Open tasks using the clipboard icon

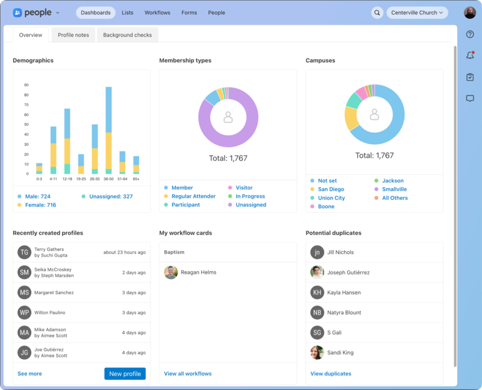point(470,77)
